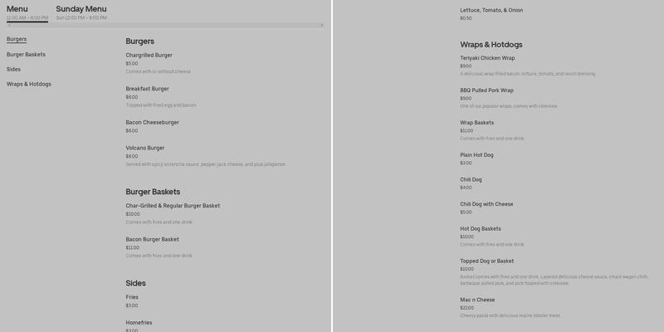664x332 pixels.
Task: Select the Bacon Cheeseburger item
Action: [152, 122]
